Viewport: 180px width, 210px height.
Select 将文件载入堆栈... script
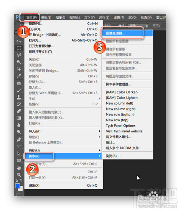(x=127, y=137)
